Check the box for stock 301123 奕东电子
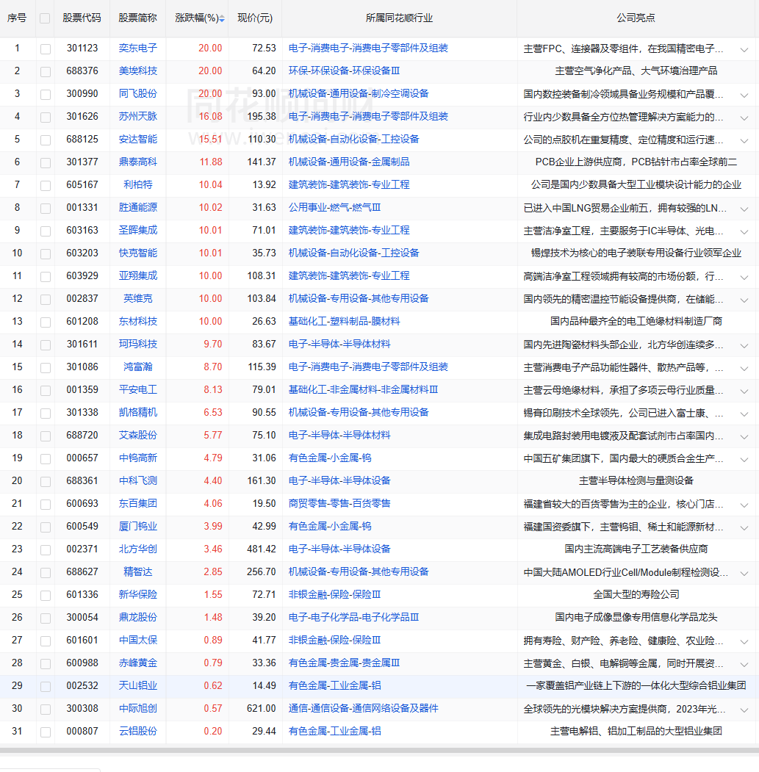 (46, 48)
